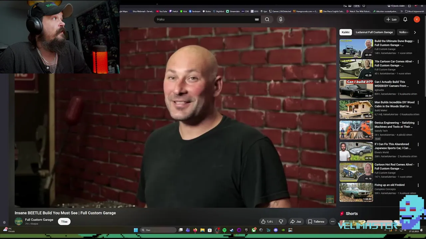Select the Kaikki filter chip
This screenshot has width=426, height=239.
[x=345, y=32]
